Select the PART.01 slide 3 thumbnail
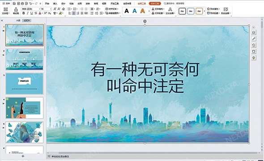The width and height of the screenshot is (264, 161). point(25,84)
